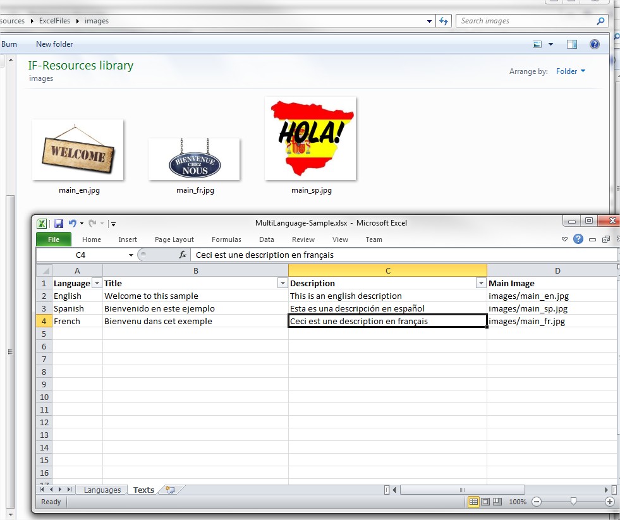620x520 pixels.
Task: Switch to the Languages worksheet tab
Action: pyautogui.click(x=102, y=490)
